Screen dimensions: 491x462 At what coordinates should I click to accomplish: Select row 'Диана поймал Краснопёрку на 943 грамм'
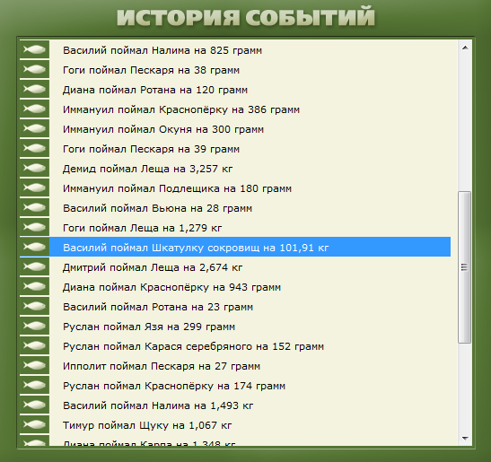tap(235, 286)
